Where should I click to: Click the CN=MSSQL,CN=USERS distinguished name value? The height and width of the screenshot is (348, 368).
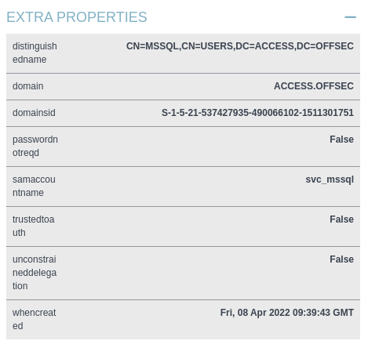pos(240,46)
